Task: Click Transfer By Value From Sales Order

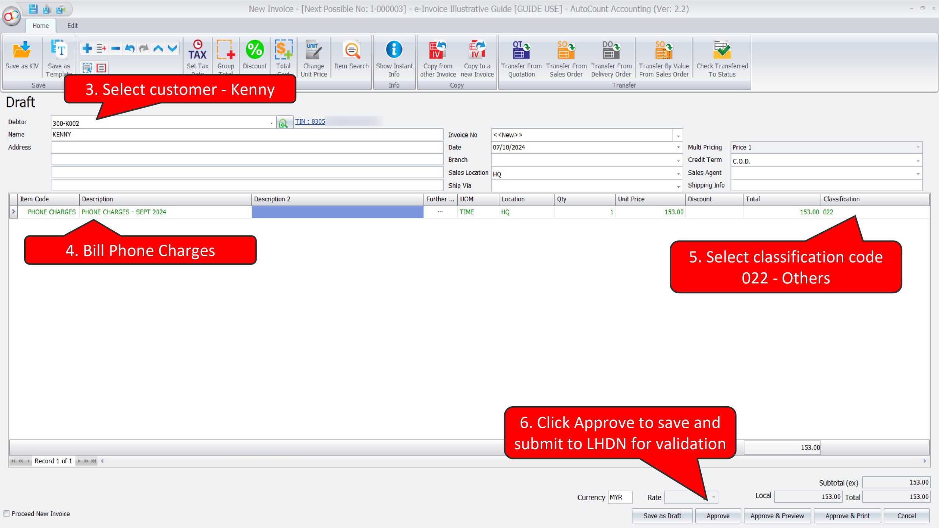Action: click(664, 59)
